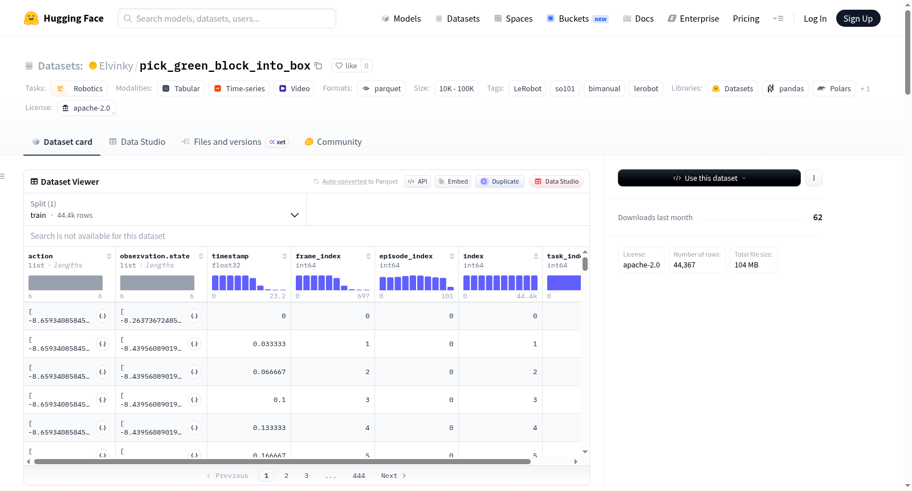The height and width of the screenshot is (491, 912).
Task: Open the red Data Studio button
Action: tap(556, 181)
